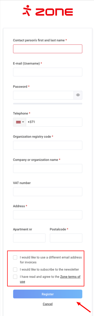Click into the Password field

[x=43, y=95]
